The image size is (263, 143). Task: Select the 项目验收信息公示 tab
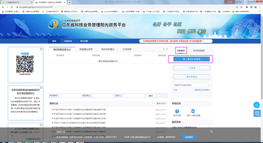[x=62, y=49]
